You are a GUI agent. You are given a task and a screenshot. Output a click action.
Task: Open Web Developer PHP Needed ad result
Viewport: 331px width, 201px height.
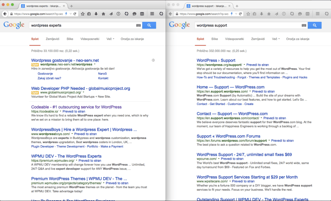(x=81, y=89)
